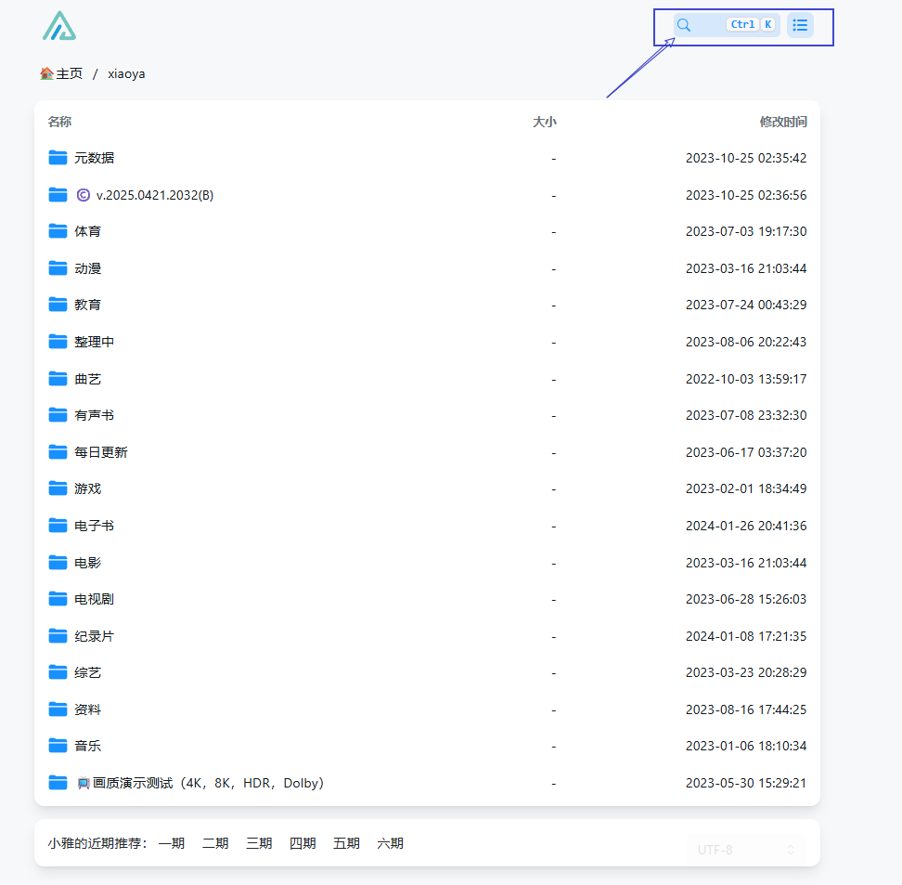Click the 综艺 folder name
The image size is (902, 885).
pos(87,672)
